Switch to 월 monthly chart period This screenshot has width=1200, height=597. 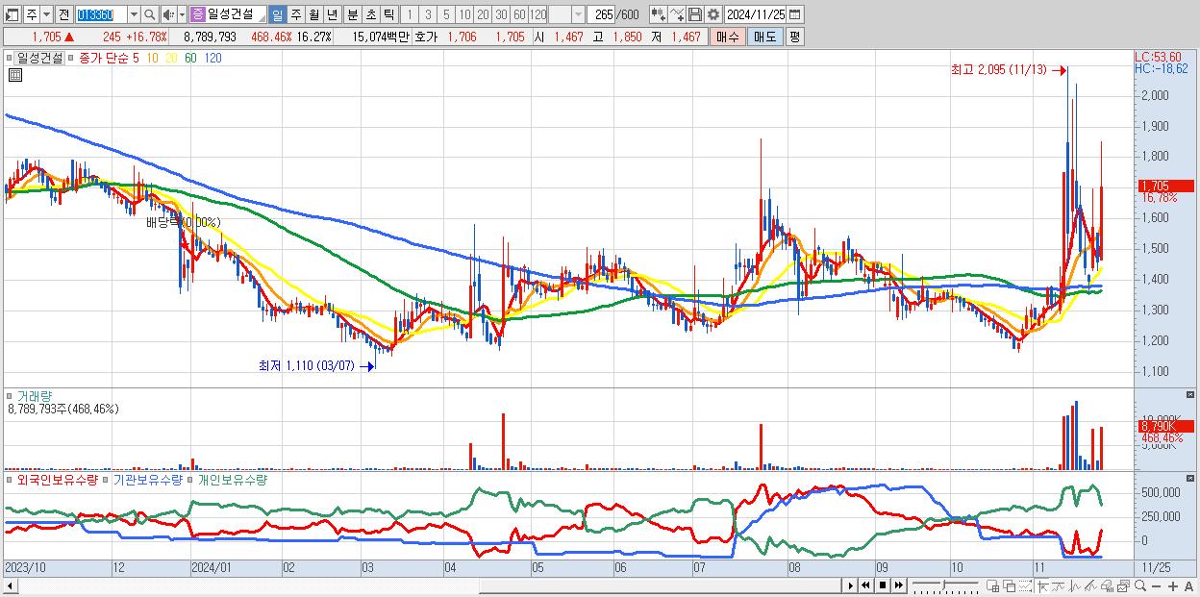point(313,15)
